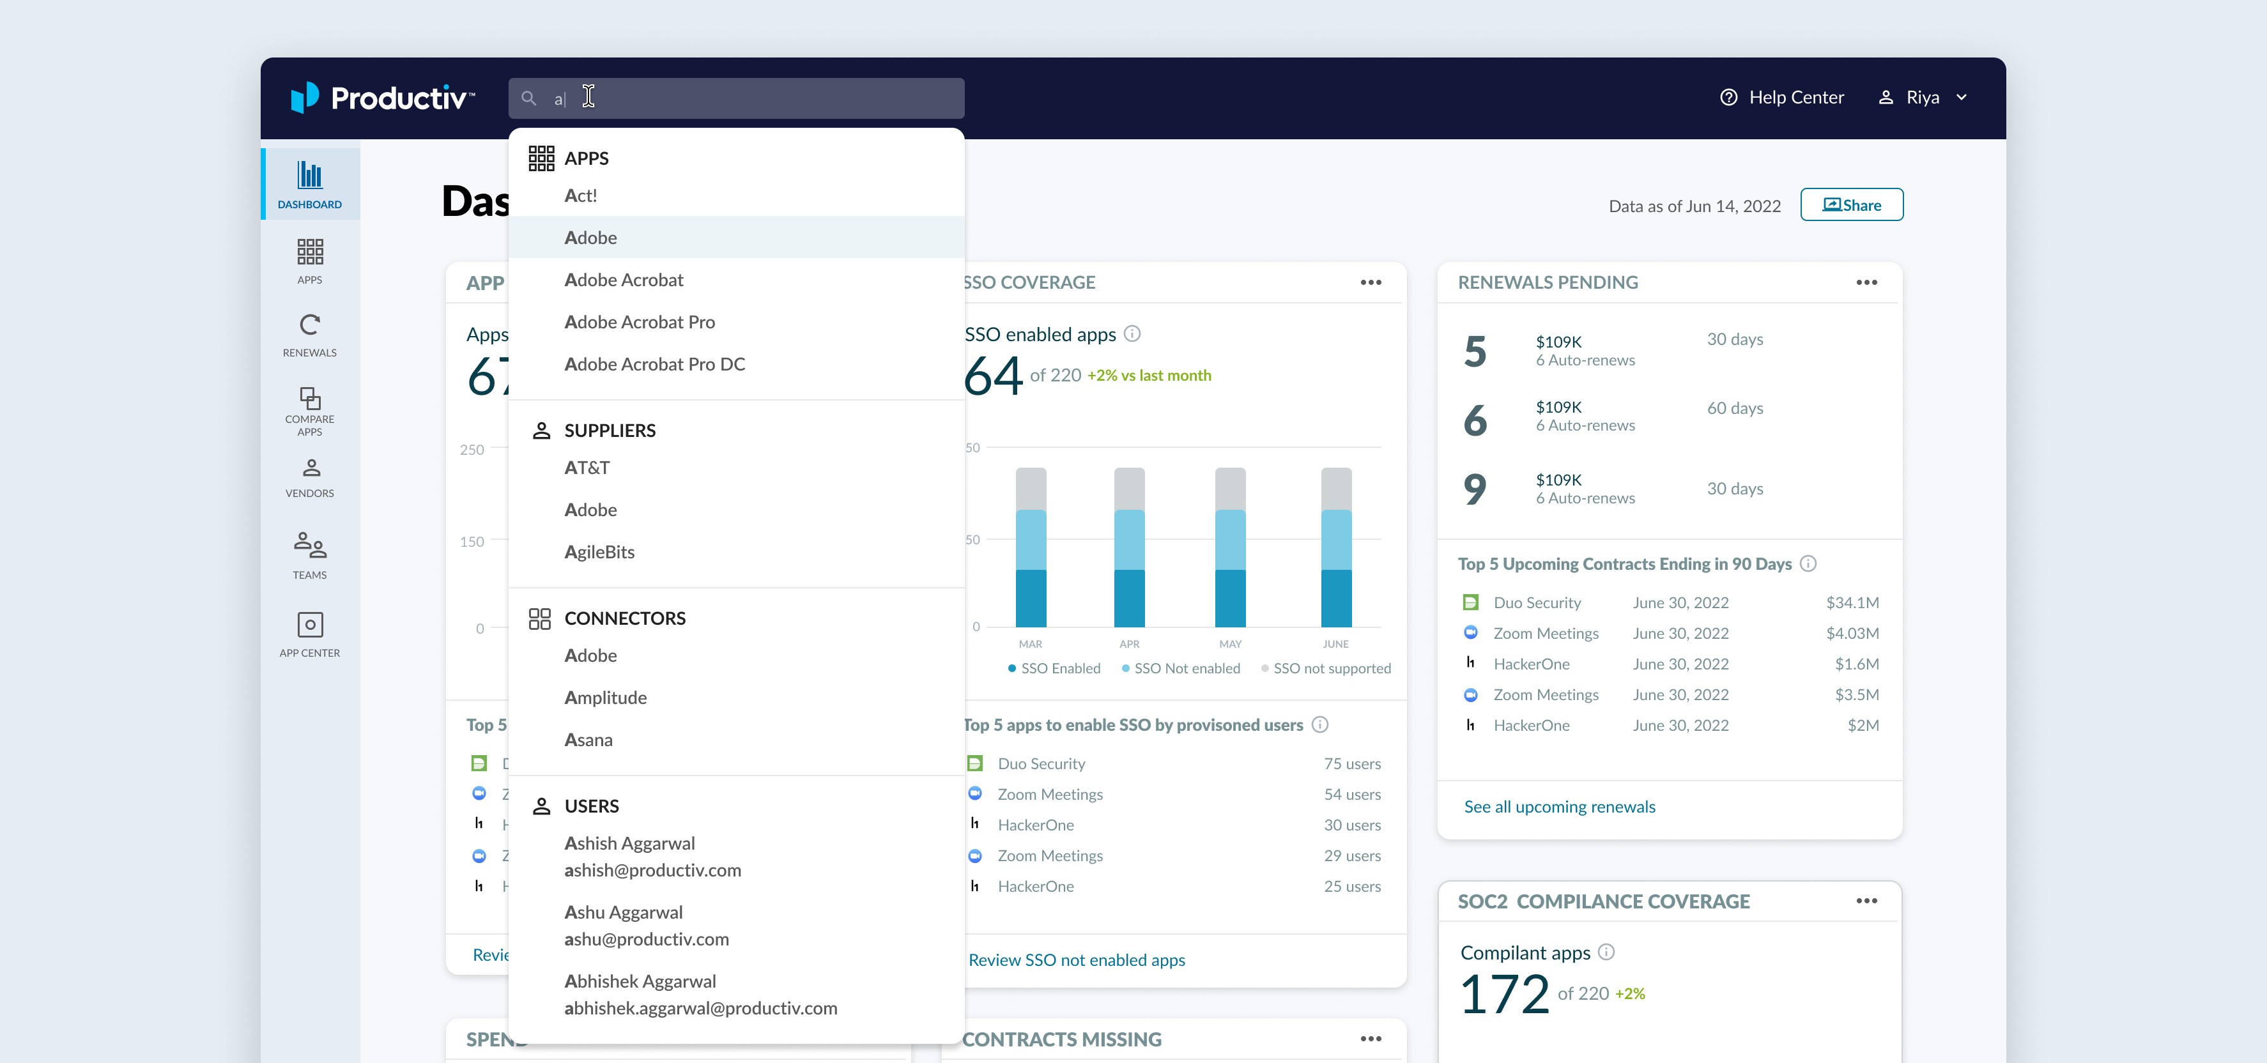2267x1063 pixels.
Task: Click into the search input field
Action: (737, 98)
